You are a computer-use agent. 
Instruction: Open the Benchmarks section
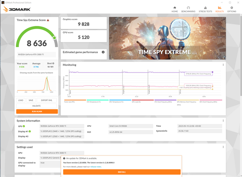pos(188,9)
